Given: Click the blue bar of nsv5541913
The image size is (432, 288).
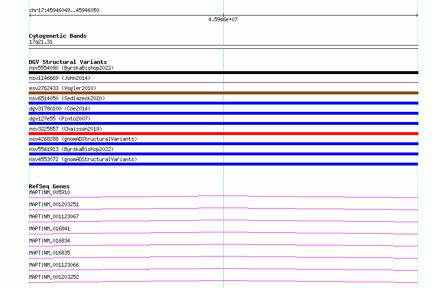Looking at the screenshot, I should pos(223,154).
